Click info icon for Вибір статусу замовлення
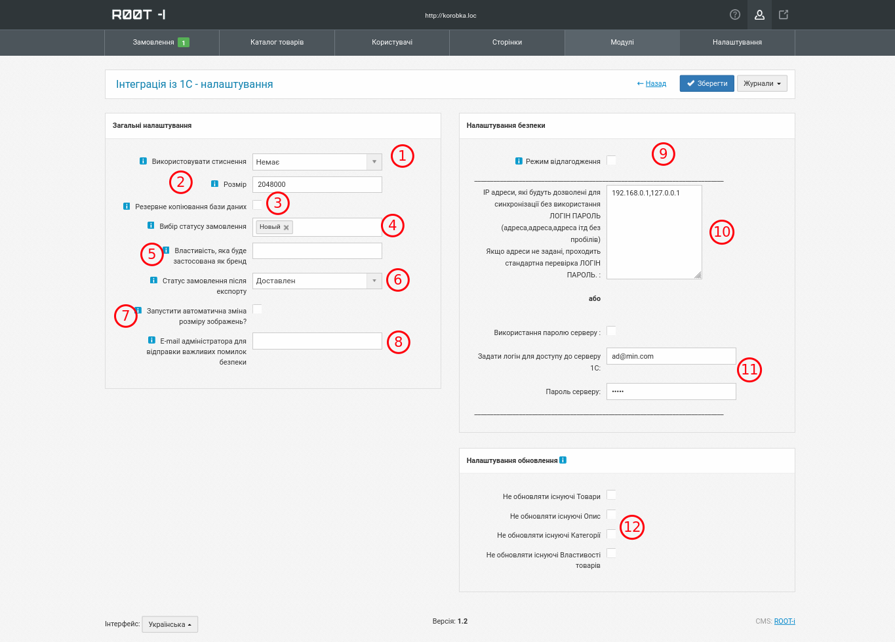The image size is (895, 642). click(x=151, y=226)
